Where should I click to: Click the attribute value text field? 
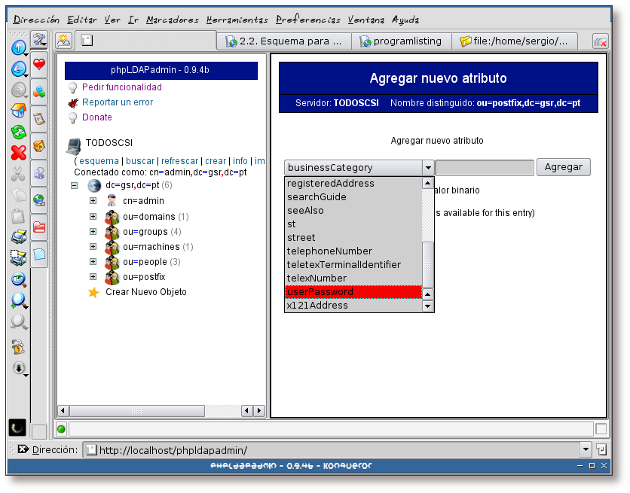coord(484,168)
